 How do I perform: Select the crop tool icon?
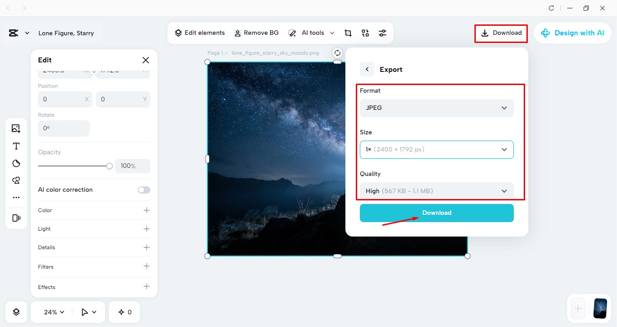[348, 33]
